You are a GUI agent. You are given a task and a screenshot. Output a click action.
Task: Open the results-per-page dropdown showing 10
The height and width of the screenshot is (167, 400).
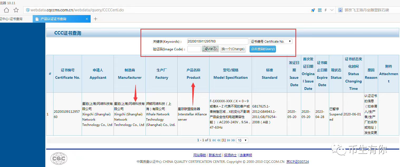(x=242, y=140)
